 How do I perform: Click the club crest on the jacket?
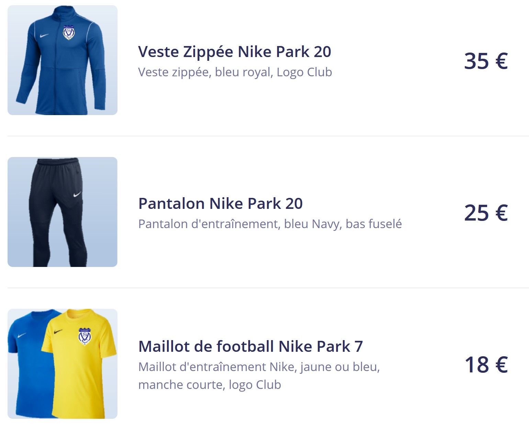pyautogui.click(x=69, y=33)
